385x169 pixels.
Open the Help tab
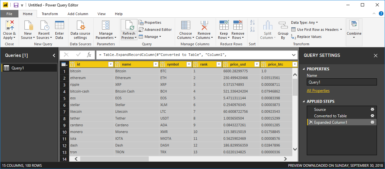(x=119, y=14)
